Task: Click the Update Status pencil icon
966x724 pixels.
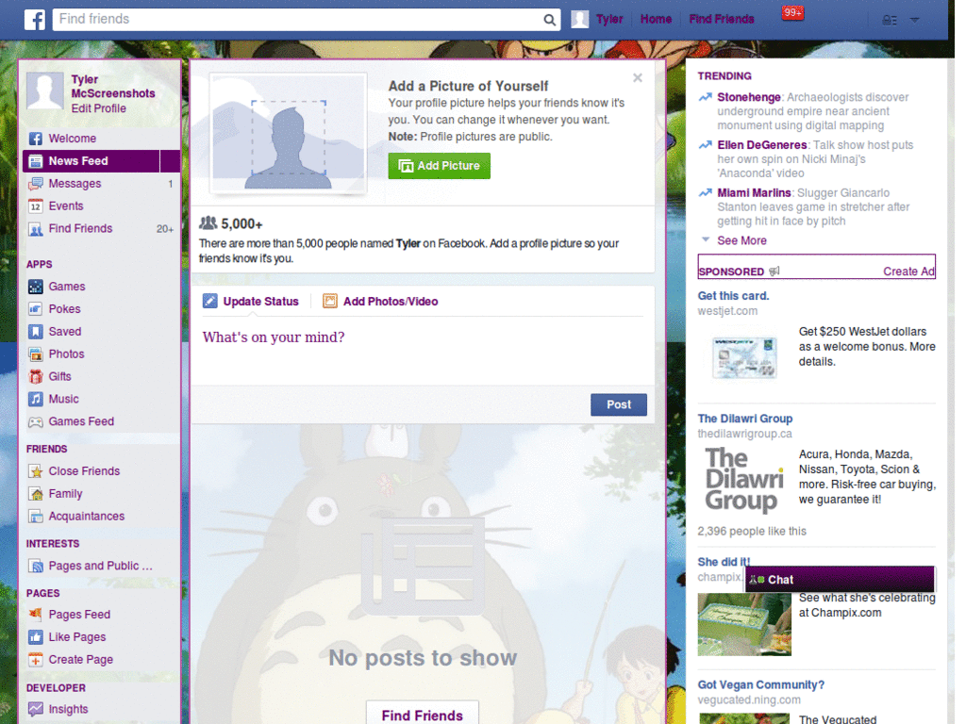Action: point(210,301)
